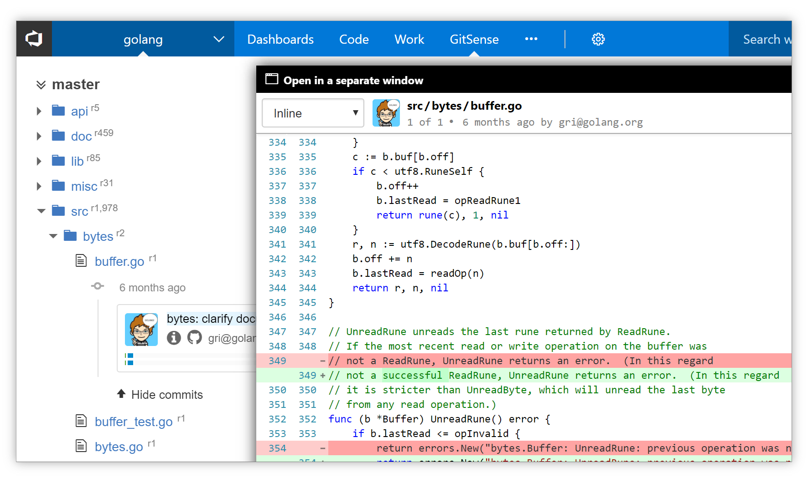
Task: Collapse the master branch chevron
Action: tap(41, 85)
